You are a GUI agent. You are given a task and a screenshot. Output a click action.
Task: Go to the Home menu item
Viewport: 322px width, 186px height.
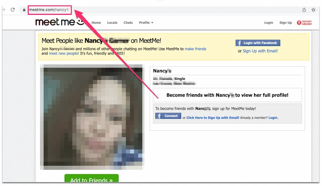coord(96,23)
